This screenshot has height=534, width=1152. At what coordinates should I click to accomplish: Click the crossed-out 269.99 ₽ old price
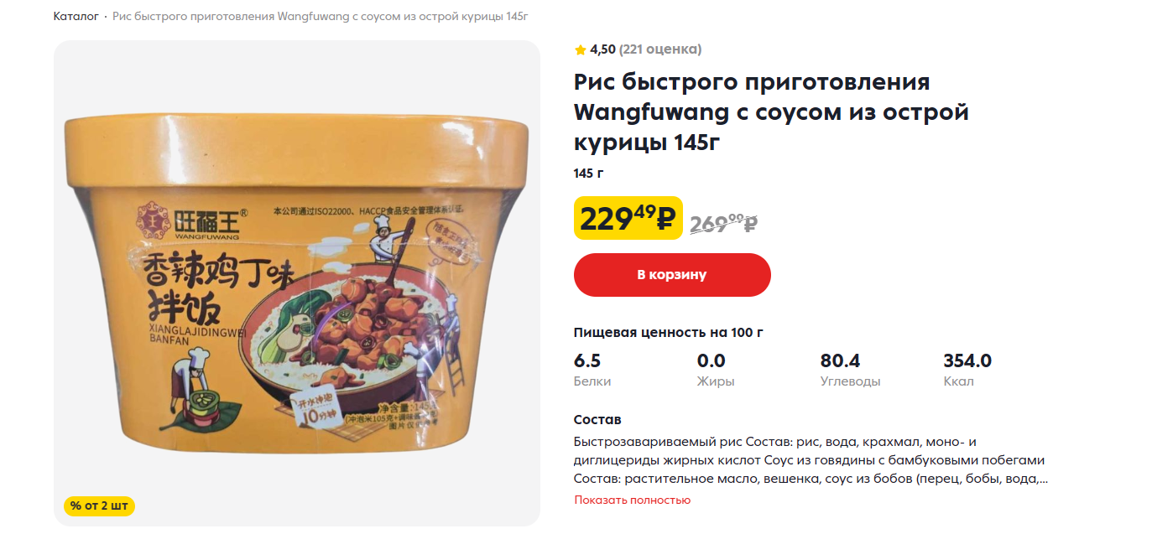coord(724,223)
